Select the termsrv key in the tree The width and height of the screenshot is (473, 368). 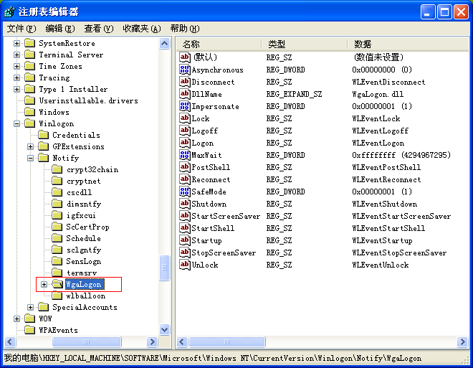coord(82,273)
